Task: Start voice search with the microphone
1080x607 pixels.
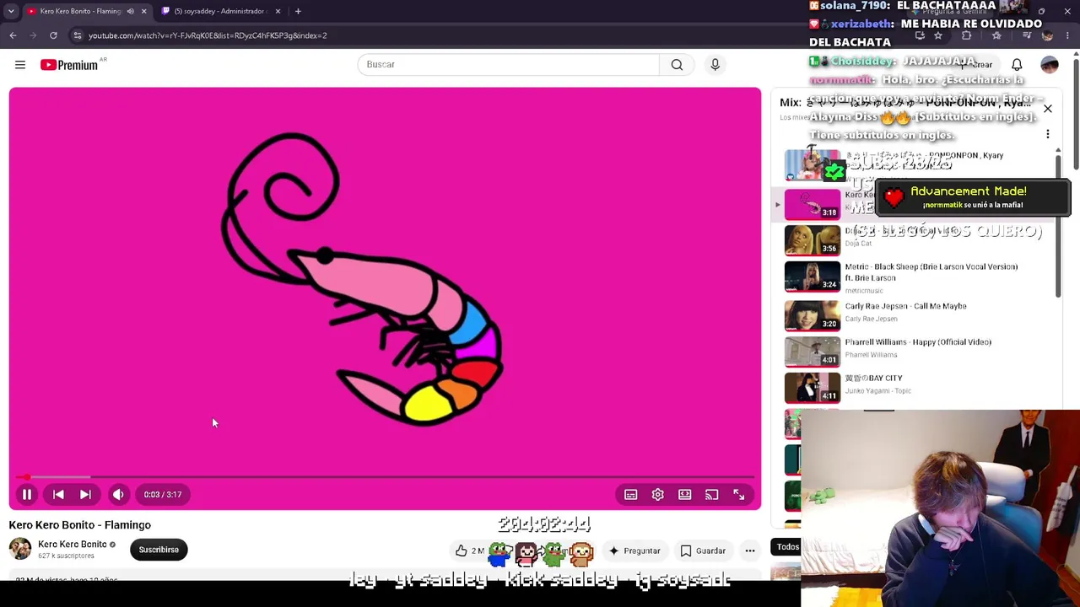Action: (x=715, y=65)
